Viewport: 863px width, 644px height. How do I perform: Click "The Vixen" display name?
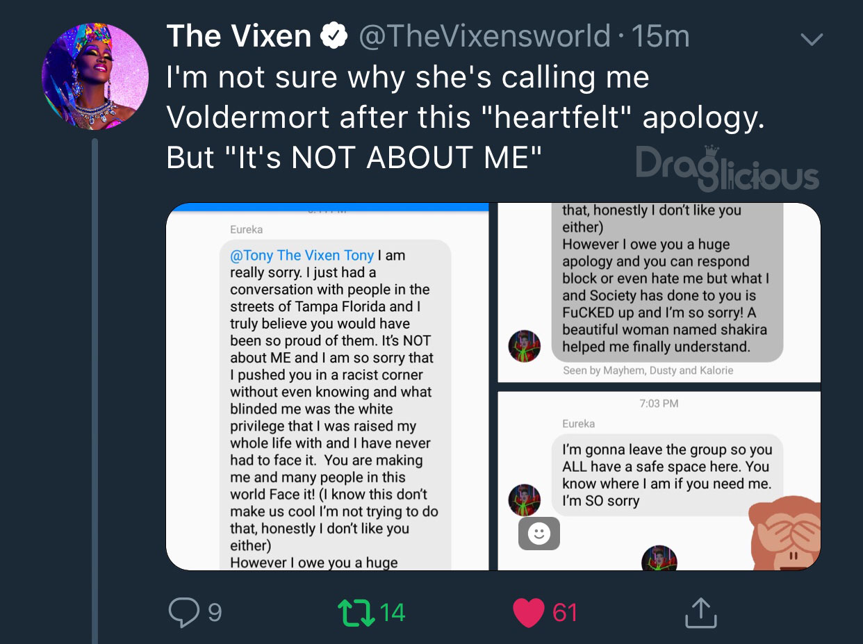(238, 36)
